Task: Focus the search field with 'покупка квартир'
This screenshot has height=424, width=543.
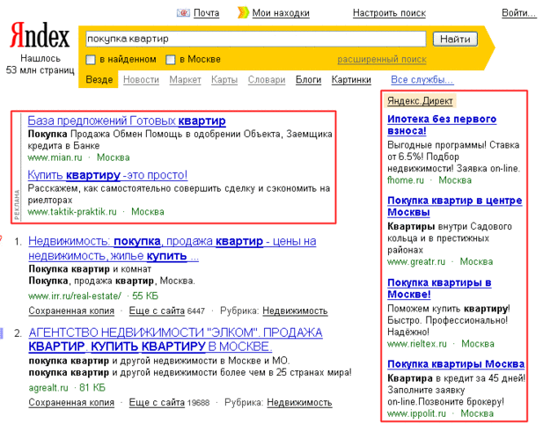Action: [255, 39]
